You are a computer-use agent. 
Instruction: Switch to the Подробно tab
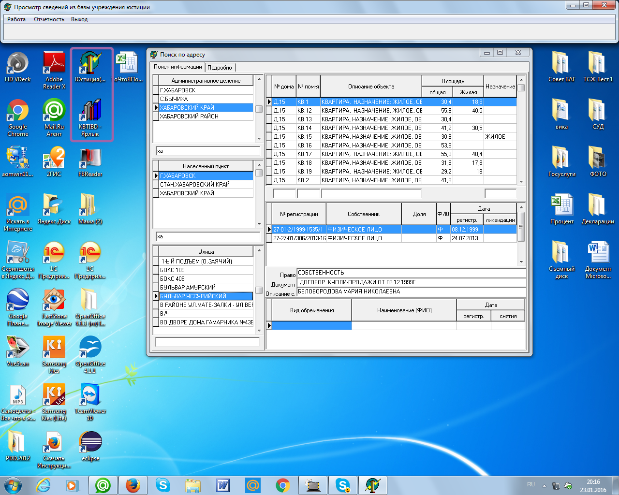pyautogui.click(x=220, y=68)
